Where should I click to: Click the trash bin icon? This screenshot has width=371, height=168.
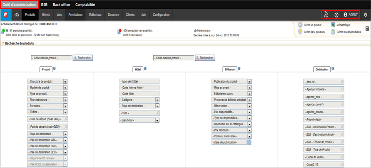coord(367,28)
